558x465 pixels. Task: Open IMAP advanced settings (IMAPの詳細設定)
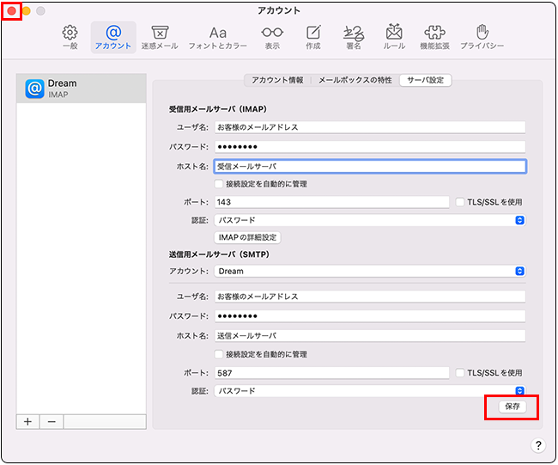coord(247,237)
